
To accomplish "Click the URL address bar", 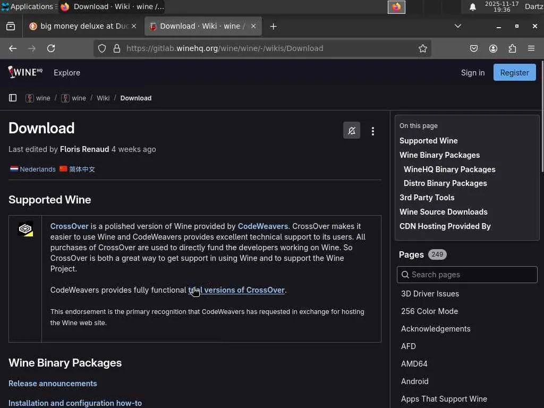I will click(262, 48).
